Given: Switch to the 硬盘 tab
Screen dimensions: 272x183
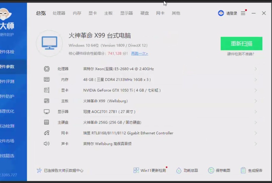Looking at the screenshot, I should tap(144, 13).
